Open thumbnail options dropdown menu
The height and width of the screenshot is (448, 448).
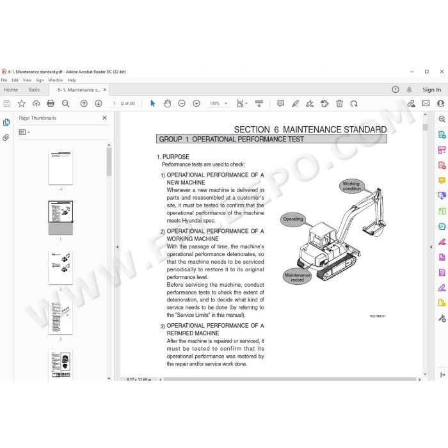pyautogui.click(x=24, y=132)
